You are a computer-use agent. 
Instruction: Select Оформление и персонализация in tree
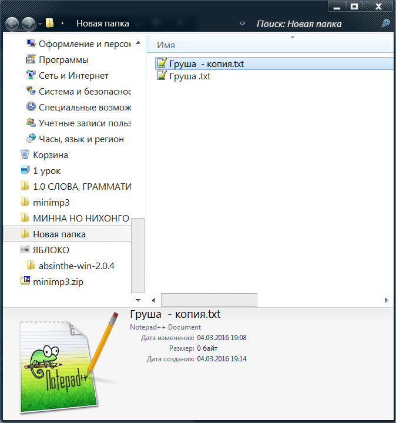85,43
